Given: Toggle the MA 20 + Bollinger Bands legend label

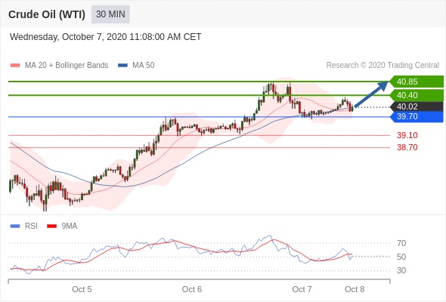Looking at the screenshot, I should click(67, 66).
